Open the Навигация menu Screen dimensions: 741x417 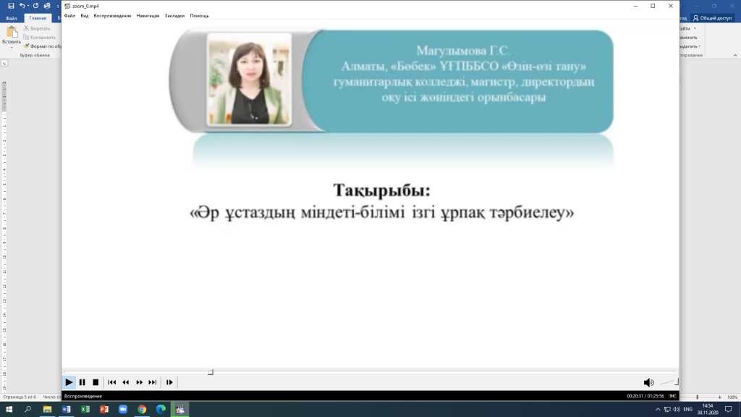pyautogui.click(x=148, y=15)
